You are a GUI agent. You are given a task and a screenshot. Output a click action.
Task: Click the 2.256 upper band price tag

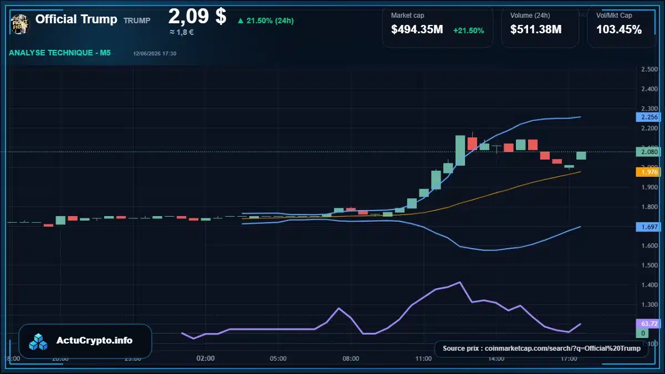pyautogui.click(x=649, y=117)
